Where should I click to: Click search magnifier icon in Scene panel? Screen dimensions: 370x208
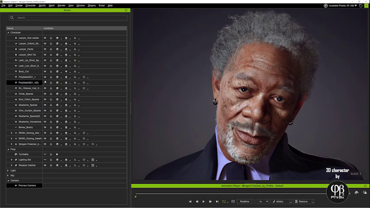(x=12, y=18)
